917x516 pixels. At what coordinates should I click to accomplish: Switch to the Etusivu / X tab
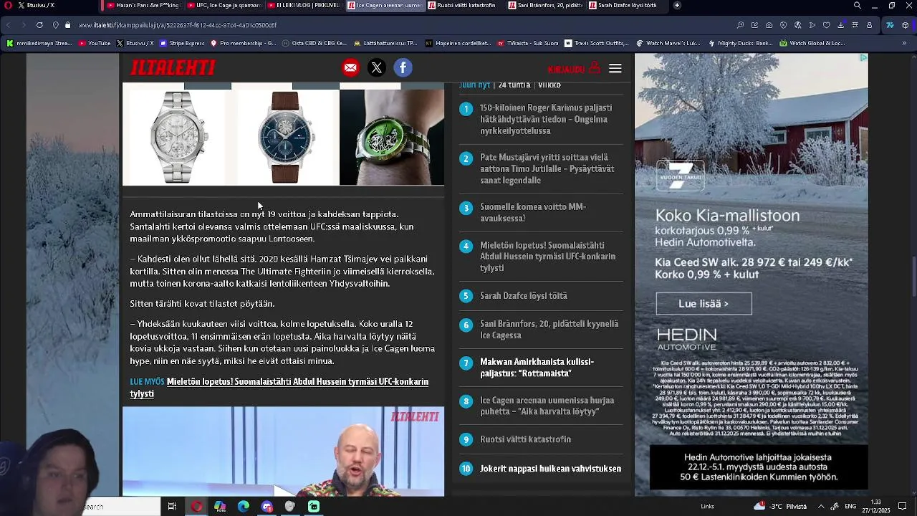click(50, 5)
